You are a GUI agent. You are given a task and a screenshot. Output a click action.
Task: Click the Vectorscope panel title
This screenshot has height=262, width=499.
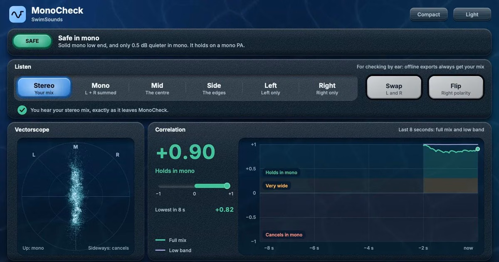[32, 130]
